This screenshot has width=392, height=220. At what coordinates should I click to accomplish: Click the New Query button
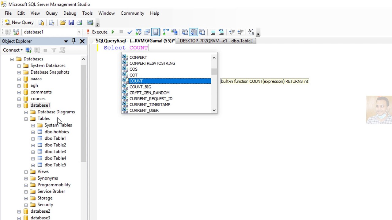pos(19,22)
